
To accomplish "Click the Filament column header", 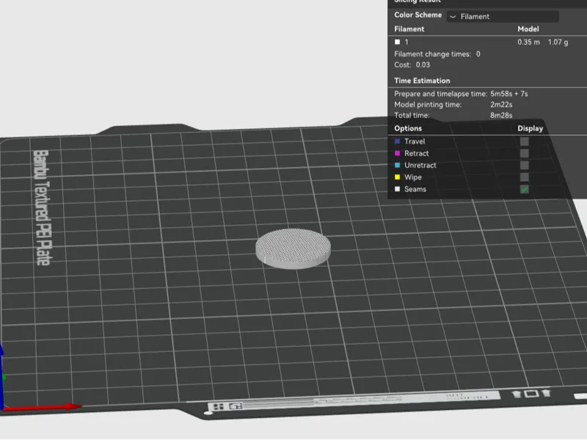I will [x=409, y=29].
